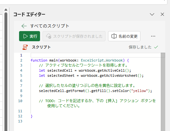Click the code editor vertical scrollbar
The image size is (170, 131).
click(x=163, y=92)
